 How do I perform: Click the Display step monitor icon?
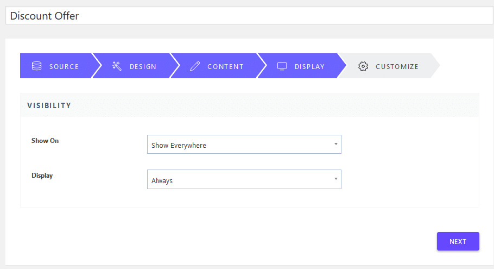(282, 66)
